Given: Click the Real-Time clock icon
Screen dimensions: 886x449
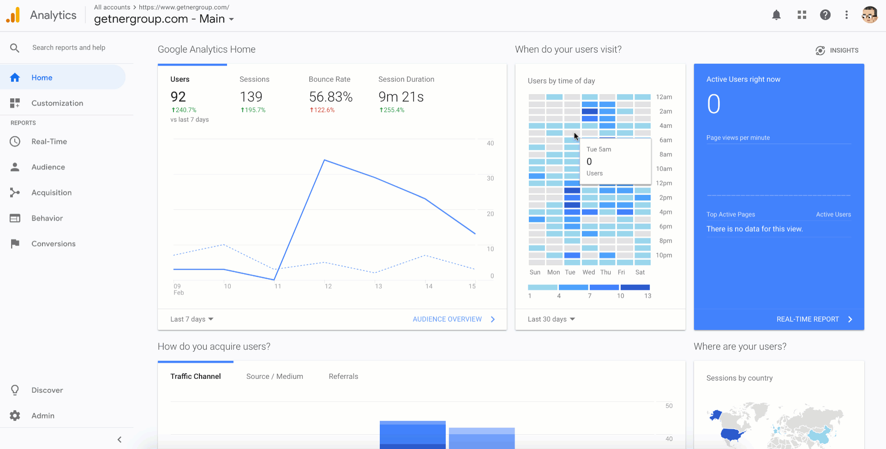Looking at the screenshot, I should tap(15, 141).
